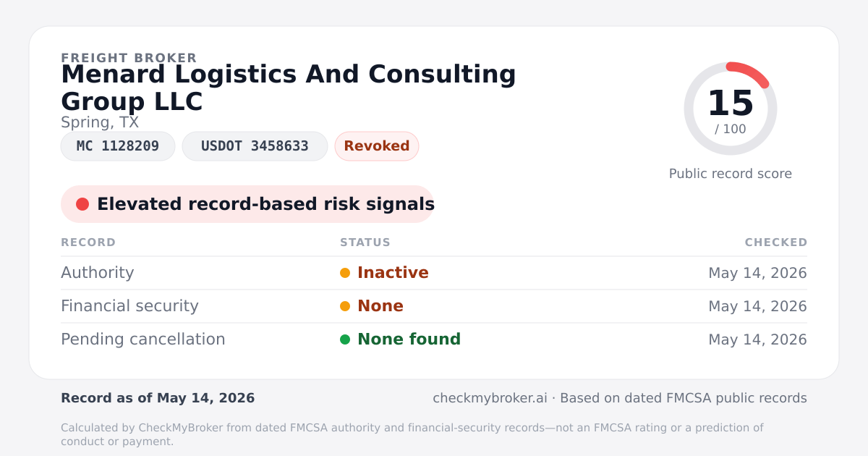Select the MC 1128209 badge
868x456 pixels.
click(x=118, y=146)
